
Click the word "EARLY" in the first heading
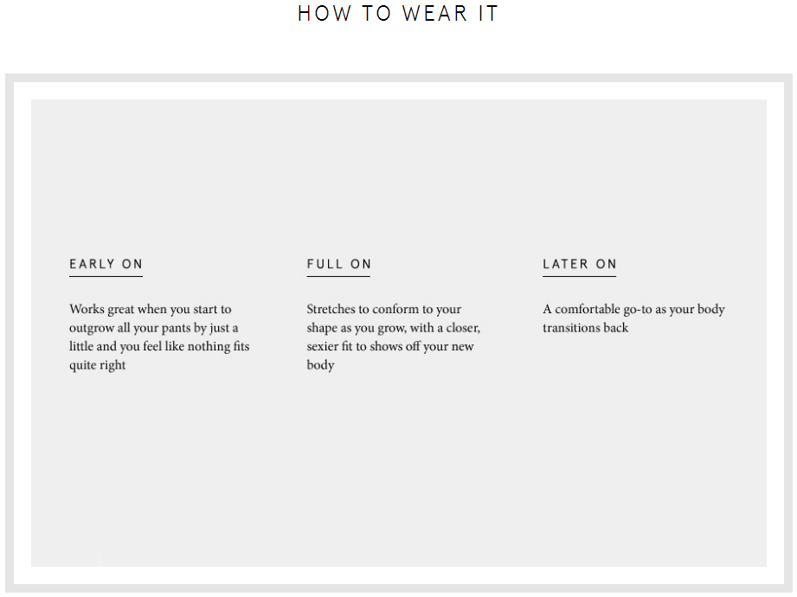pos(93,264)
